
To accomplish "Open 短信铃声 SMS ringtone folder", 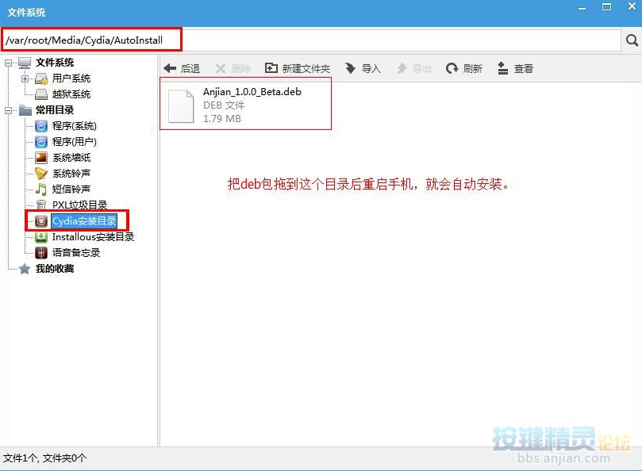I will 71,190.
